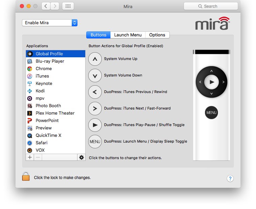Click the yellow minimize window button
The image size is (256, 209).
coord(29,6)
